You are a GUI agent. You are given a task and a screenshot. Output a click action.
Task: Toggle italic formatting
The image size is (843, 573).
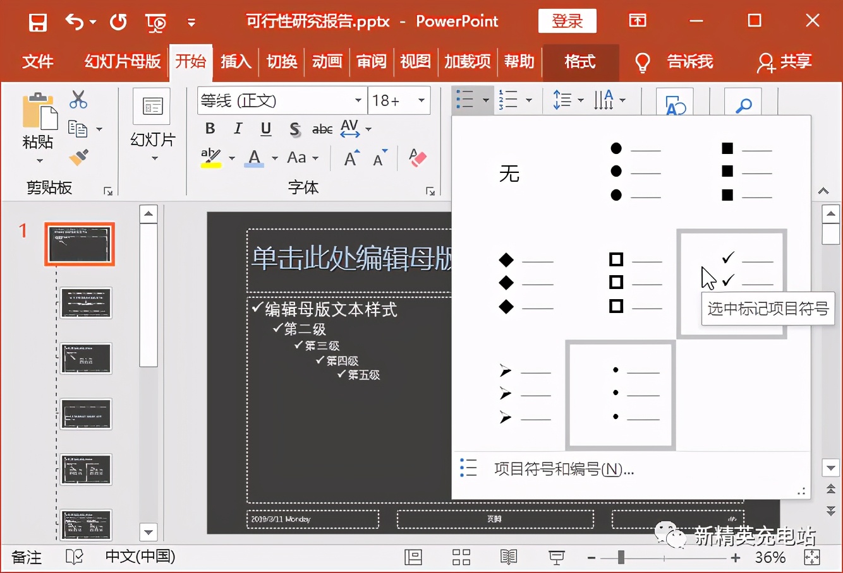click(238, 128)
